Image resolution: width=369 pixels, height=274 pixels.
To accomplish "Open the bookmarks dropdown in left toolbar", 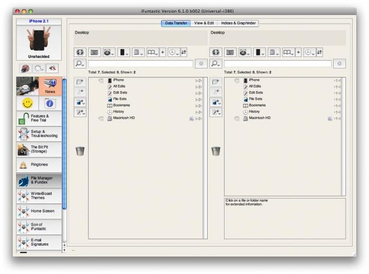I will pyautogui.click(x=152, y=52).
